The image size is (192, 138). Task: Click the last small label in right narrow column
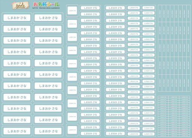coord(148,134)
